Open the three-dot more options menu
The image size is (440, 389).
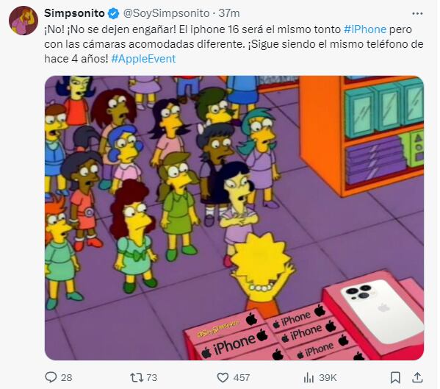click(417, 13)
